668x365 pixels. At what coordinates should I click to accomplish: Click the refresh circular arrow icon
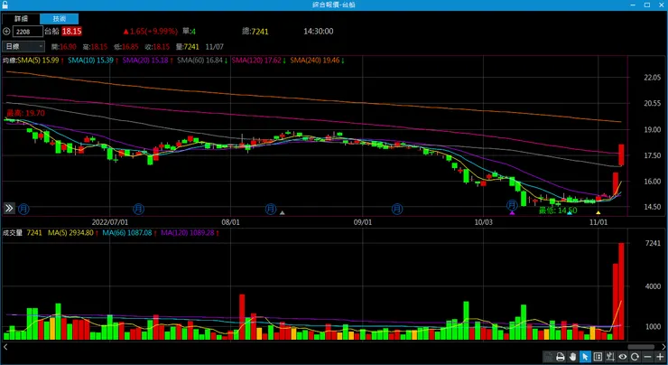pos(635,357)
